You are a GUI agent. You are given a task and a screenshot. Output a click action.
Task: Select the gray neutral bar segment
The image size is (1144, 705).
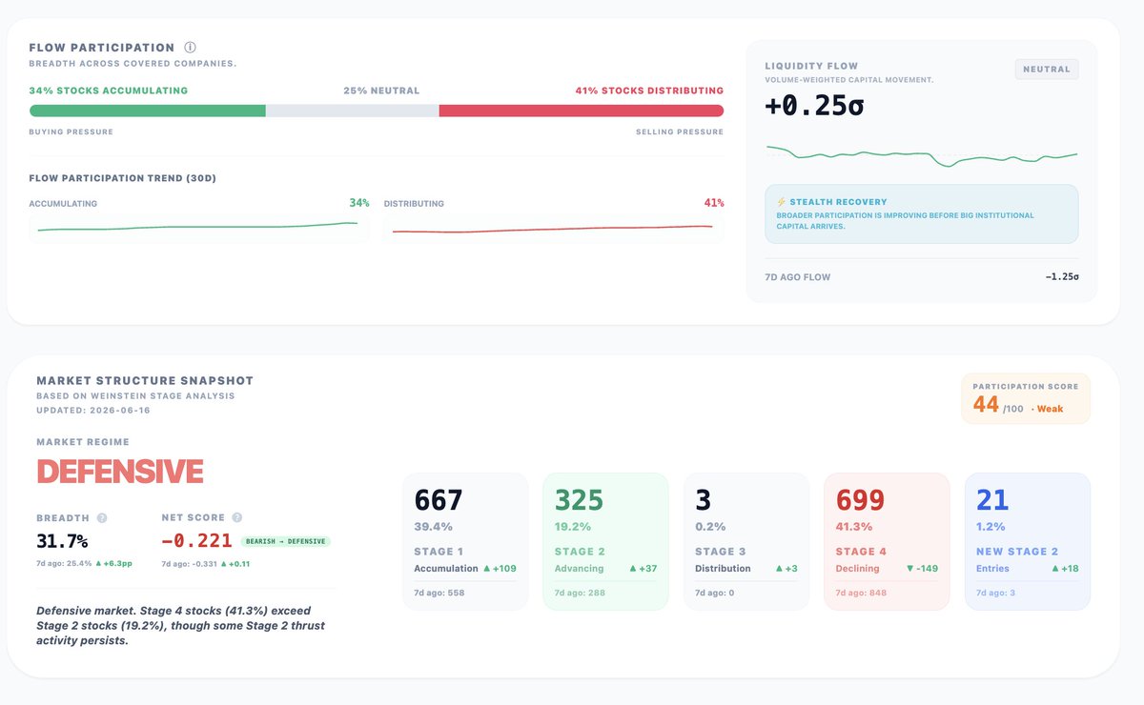[x=353, y=111]
